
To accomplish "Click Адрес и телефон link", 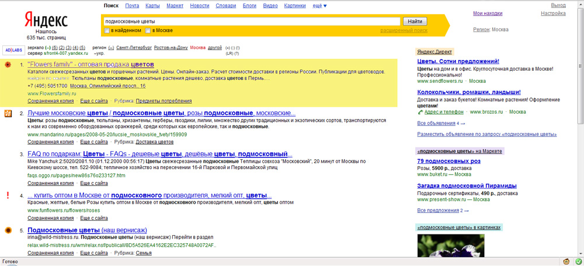I will 443,112.
